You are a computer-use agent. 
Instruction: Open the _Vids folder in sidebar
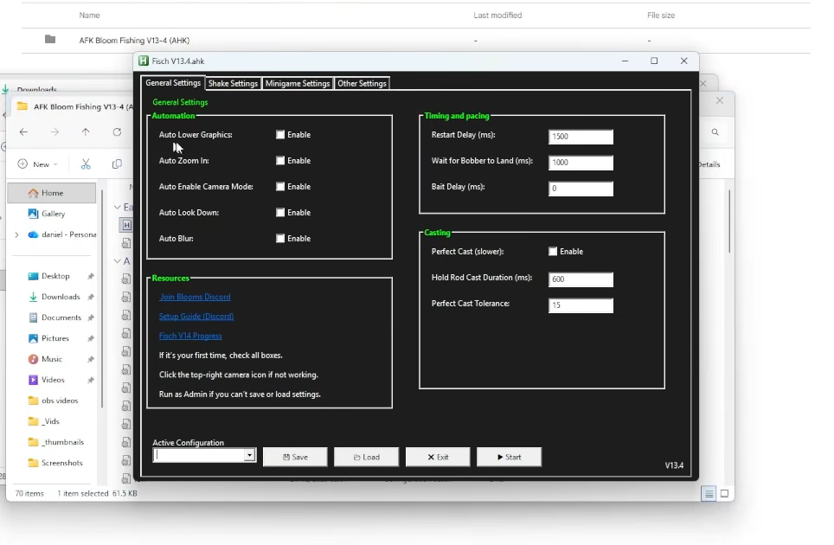50,421
